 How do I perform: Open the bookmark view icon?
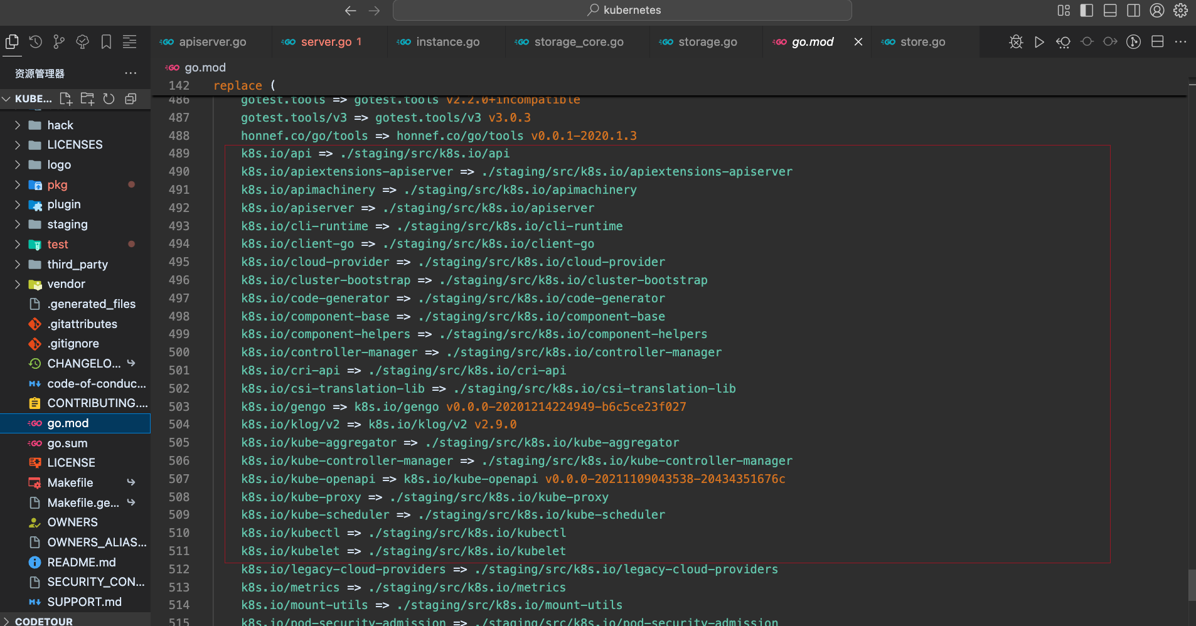pyautogui.click(x=106, y=42)
